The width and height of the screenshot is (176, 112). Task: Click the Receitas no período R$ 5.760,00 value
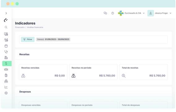coord(107,75)
